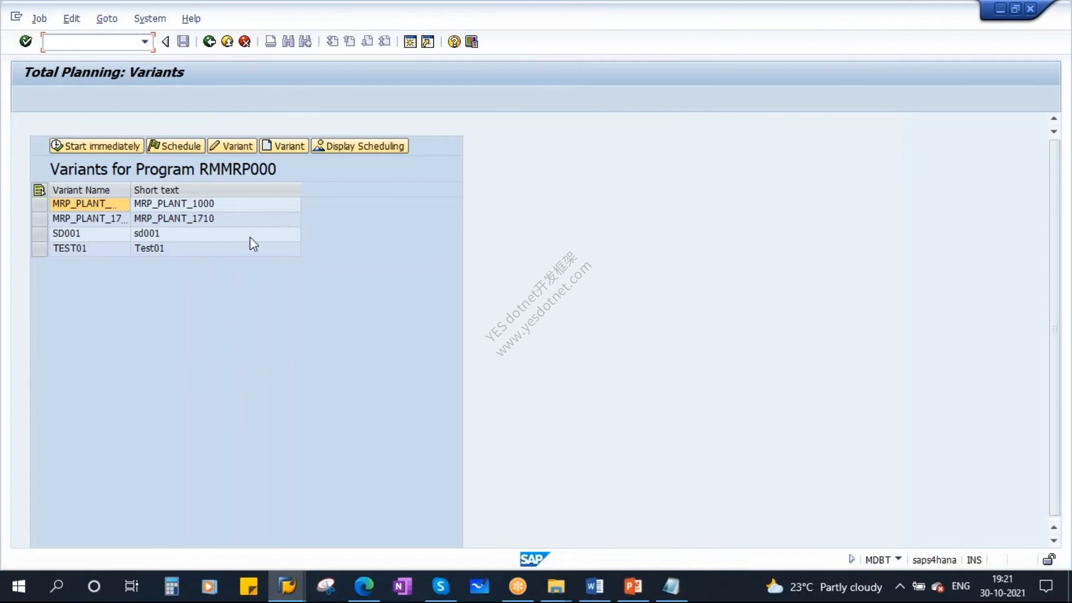This screenshot has height=603, width=1072.
Task: Click the Save diskette icon
Action: (183, 41)
